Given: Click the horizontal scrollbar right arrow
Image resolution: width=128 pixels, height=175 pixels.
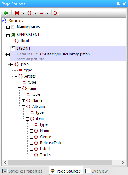Looking at the screenshot, I should coord(123,162).
